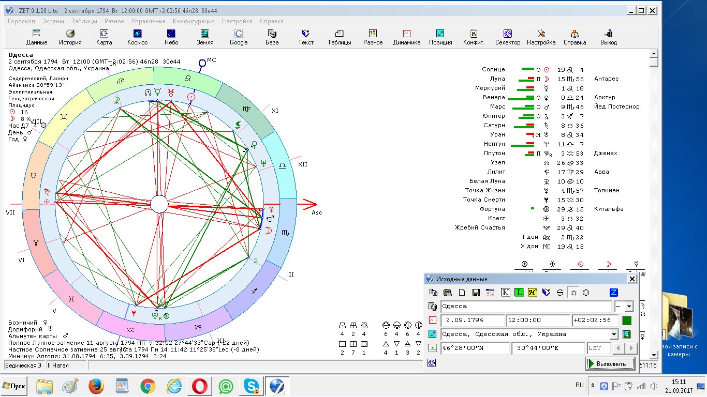The image size is (707, 397).
Task: Click scroll-down arrow of main window scrollbar
Action: tap(654, 355)
